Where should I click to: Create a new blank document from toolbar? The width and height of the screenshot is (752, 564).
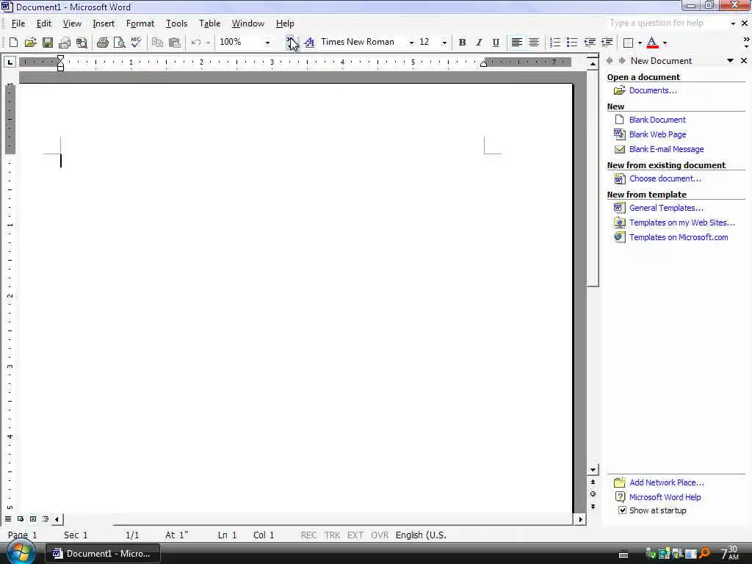pyautogui.click(x=13, y=42)
